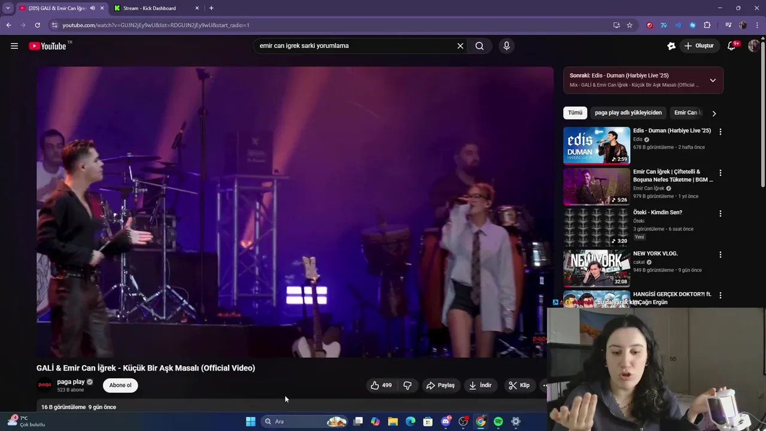This screenshot has height=431, width=766.
Task: Open OBS Studio from the taskbar
Action: [463, 421]
